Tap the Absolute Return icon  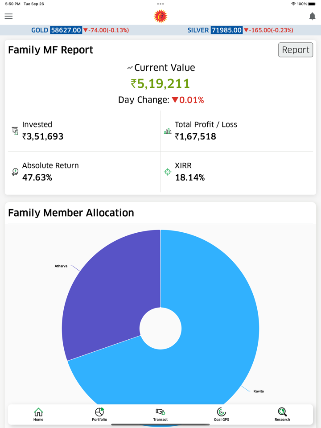(x=15, y=172)
